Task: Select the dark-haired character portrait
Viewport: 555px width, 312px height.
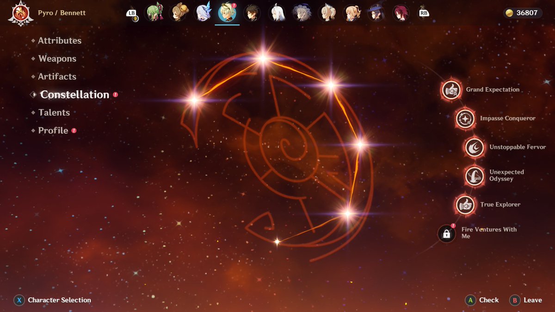Action: tap(252, 13)
